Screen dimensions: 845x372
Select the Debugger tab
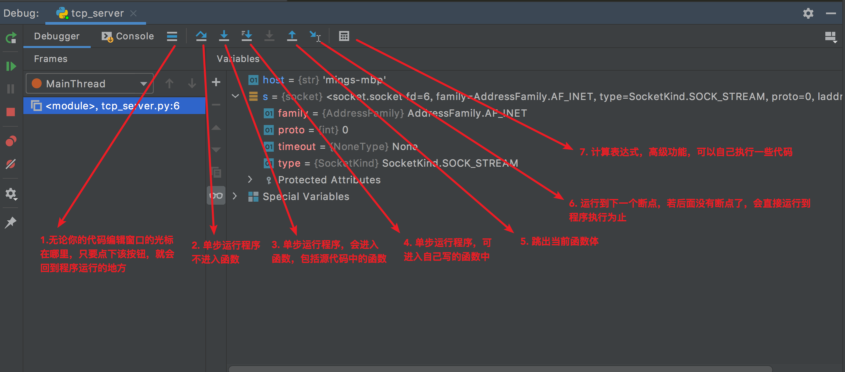pos(57,36)
